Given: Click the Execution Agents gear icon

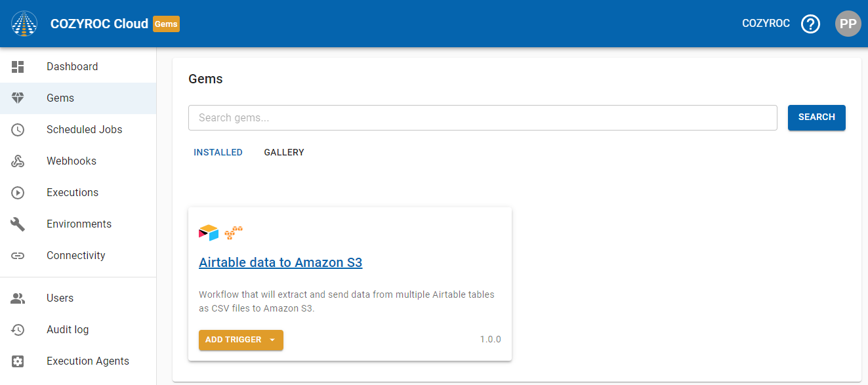Looking at the screenshot, I should [x=18, y=361].
